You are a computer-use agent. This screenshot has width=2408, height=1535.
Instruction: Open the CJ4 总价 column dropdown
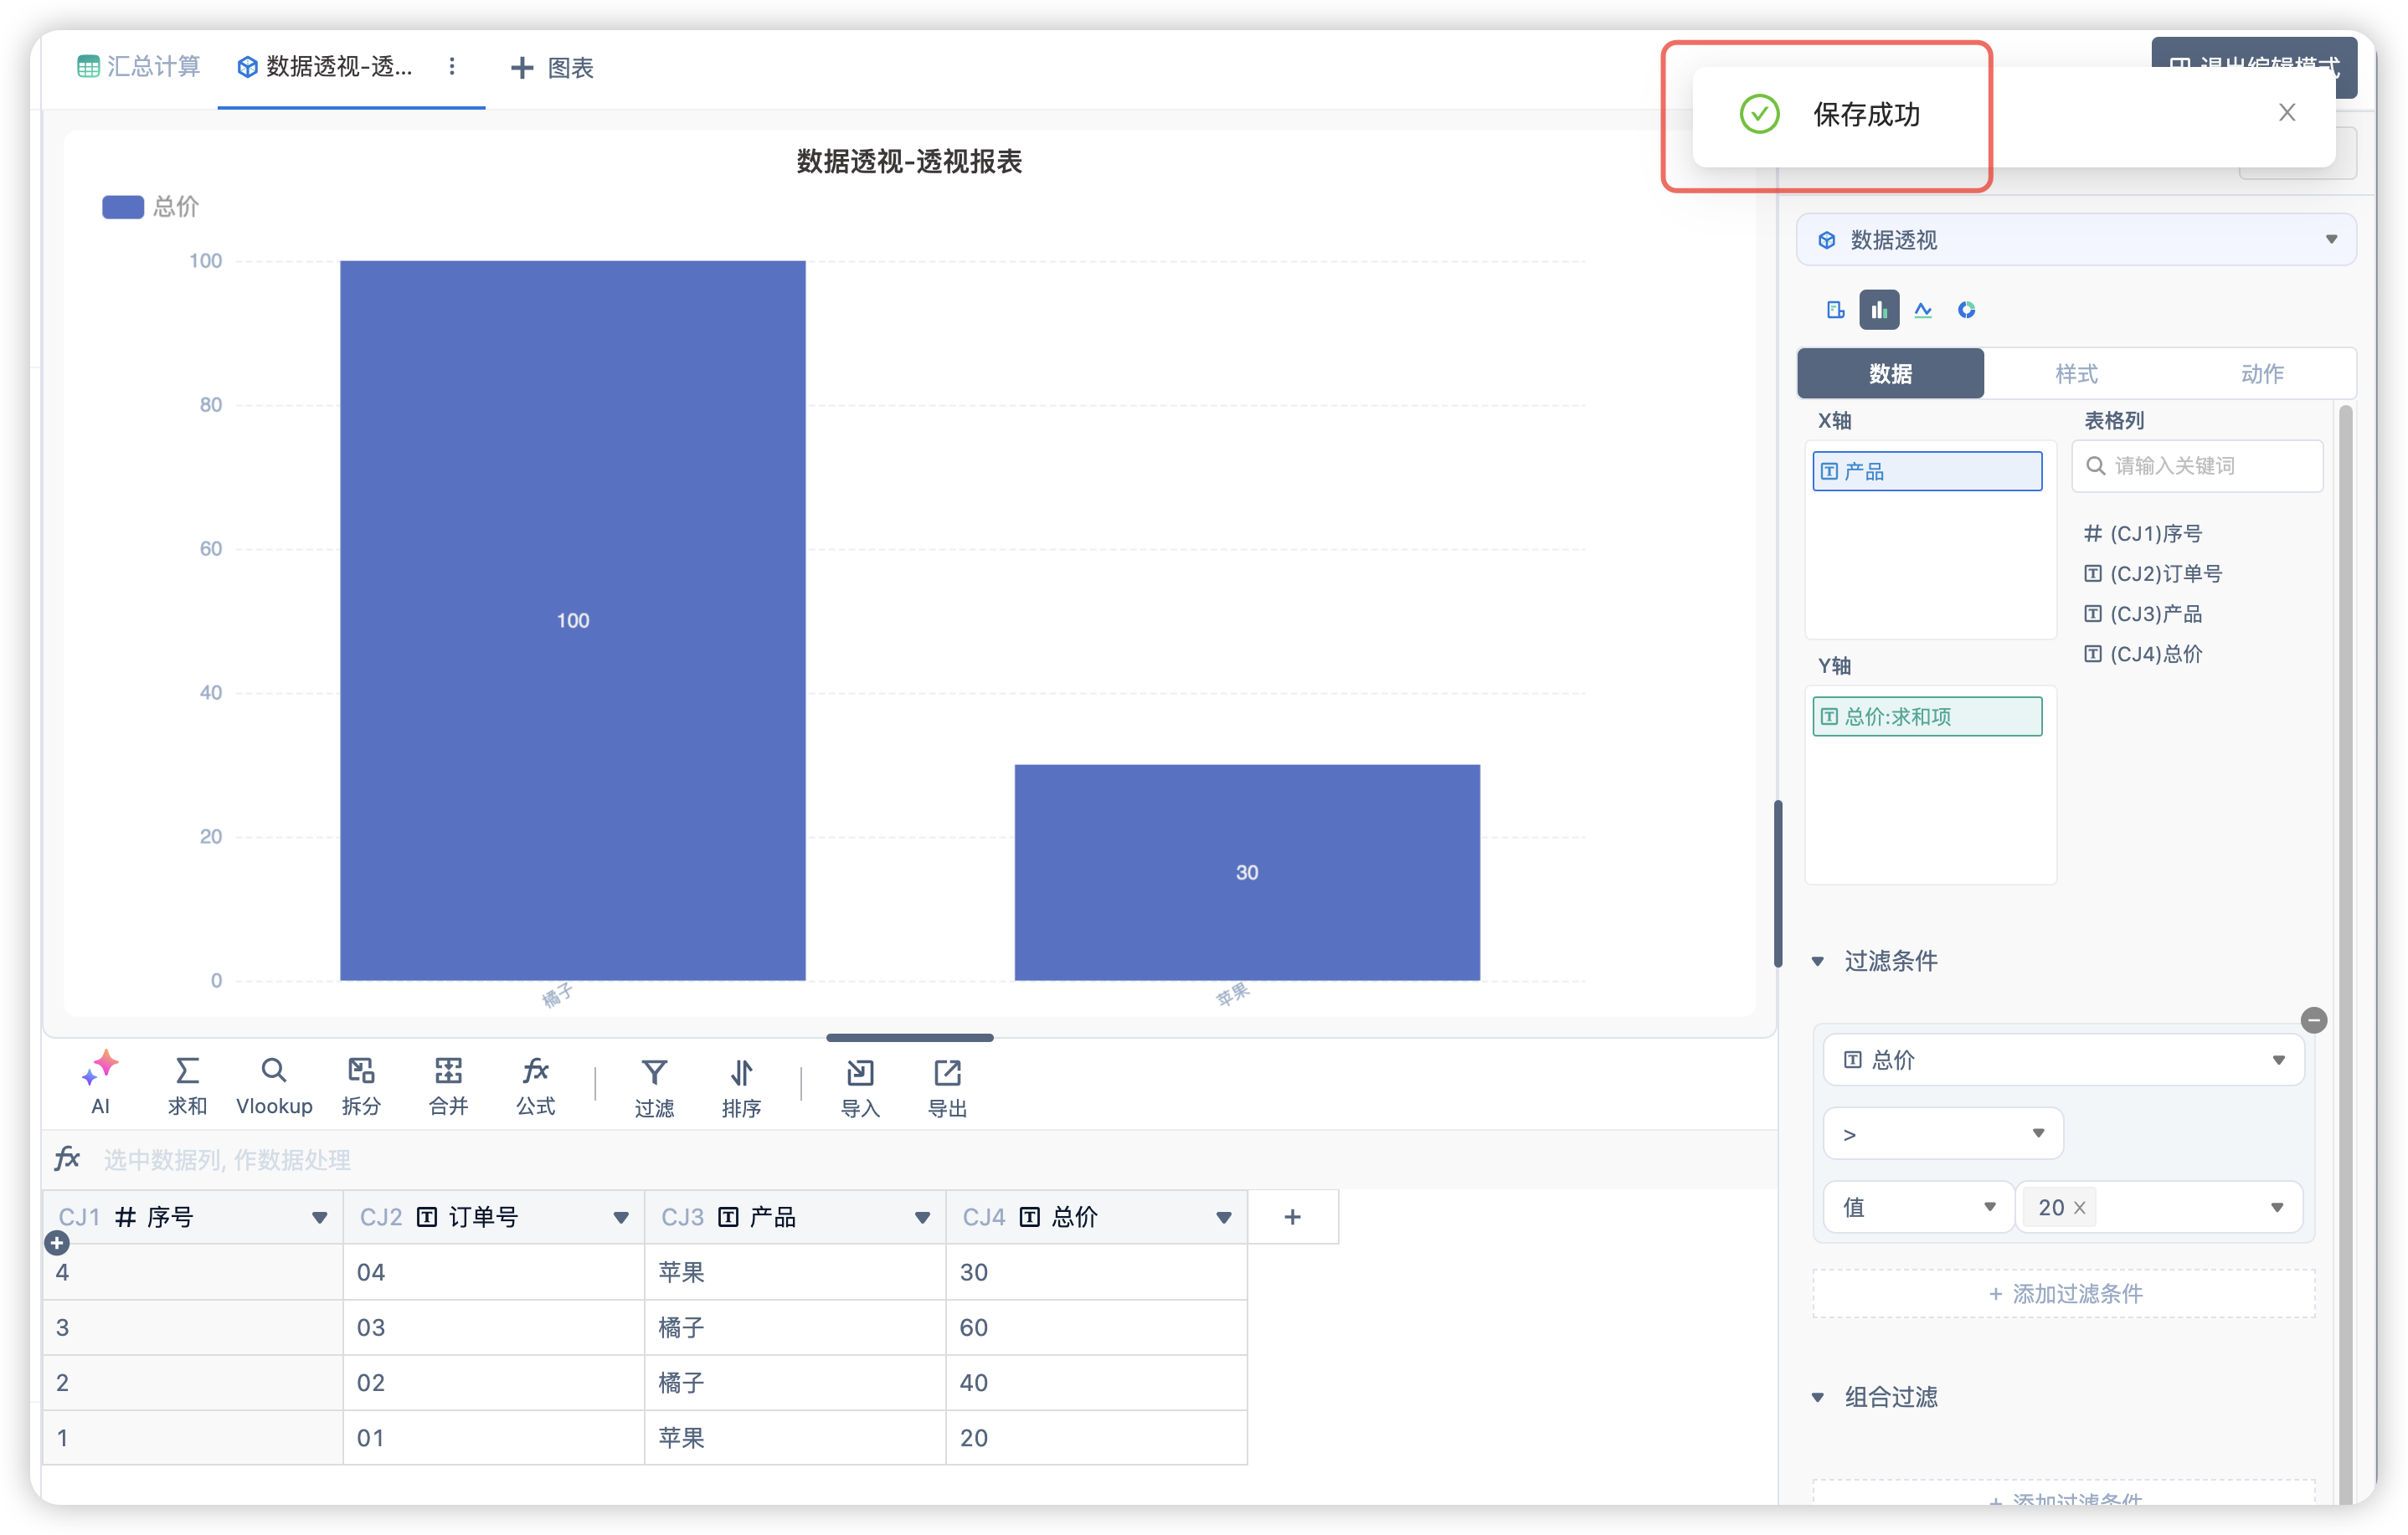click(1224, 1217)
